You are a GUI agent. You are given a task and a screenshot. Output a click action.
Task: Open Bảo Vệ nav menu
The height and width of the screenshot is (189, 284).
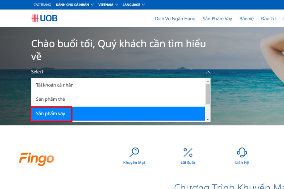point(246,19)
